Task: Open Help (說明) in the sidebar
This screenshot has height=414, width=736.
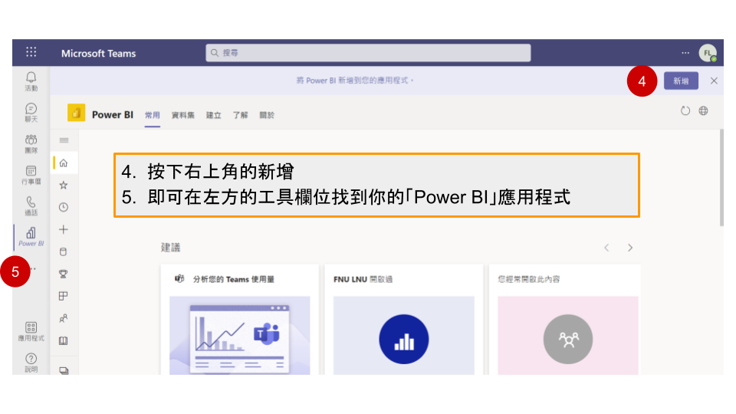Action: [31, 363]
